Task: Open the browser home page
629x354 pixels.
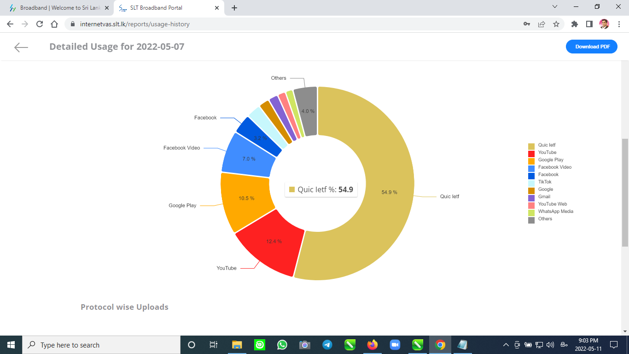Action: point(54,24)
